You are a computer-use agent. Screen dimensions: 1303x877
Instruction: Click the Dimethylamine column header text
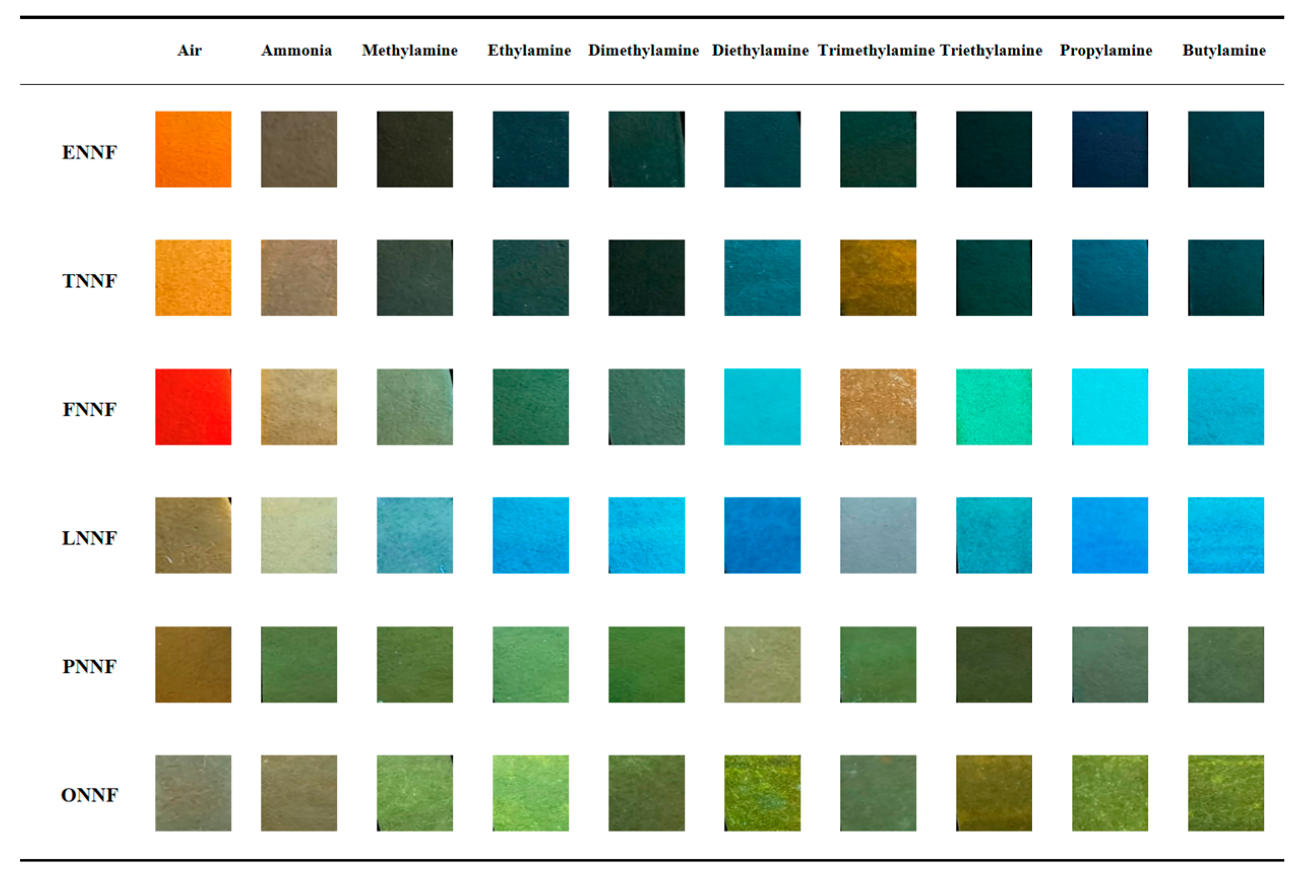pyautogui.click(x=643, y=50)
